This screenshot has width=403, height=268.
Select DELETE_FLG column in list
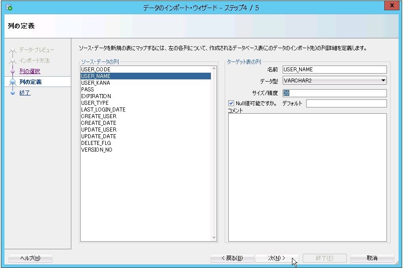tap(96, 143)
